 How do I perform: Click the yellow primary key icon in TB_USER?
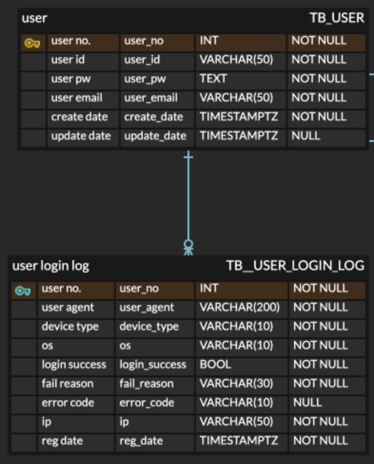click(x=32, y=43)
